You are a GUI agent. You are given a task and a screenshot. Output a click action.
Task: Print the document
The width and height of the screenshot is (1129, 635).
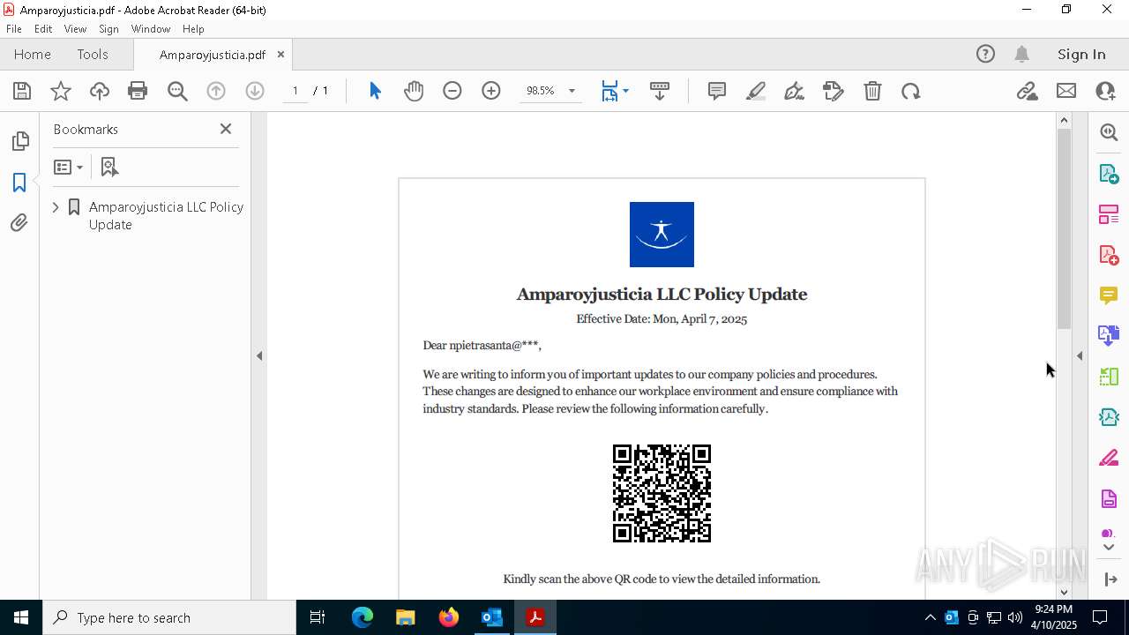tap(138, 91)
